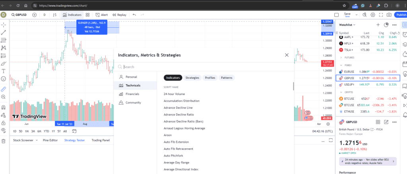The height and width of the screenshot is (174, 407).
Task: Start bar Replay mode
Action: point(119,15)
